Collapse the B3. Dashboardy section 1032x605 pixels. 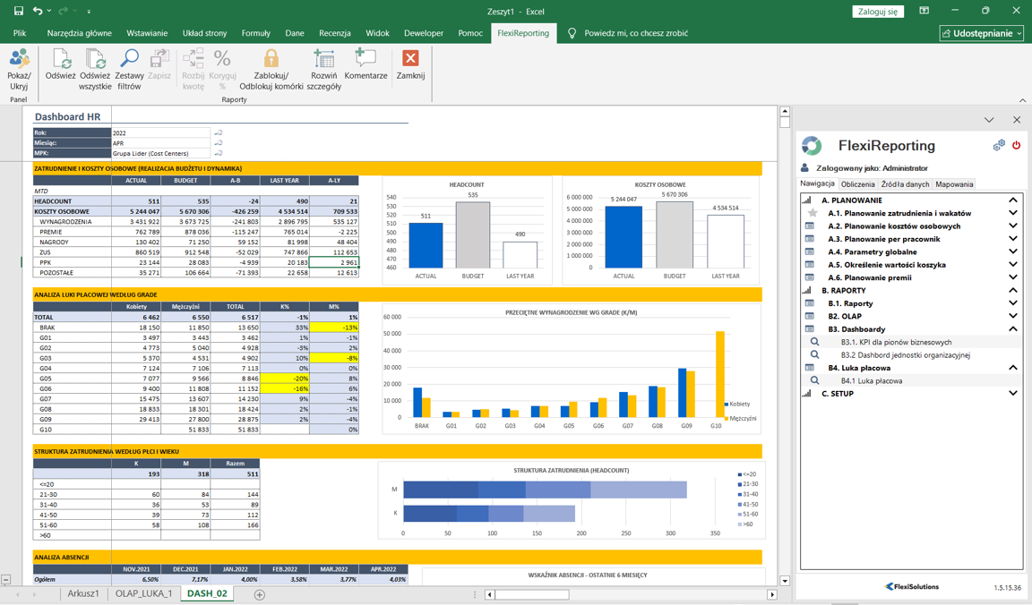click(x=1012, y=329)
